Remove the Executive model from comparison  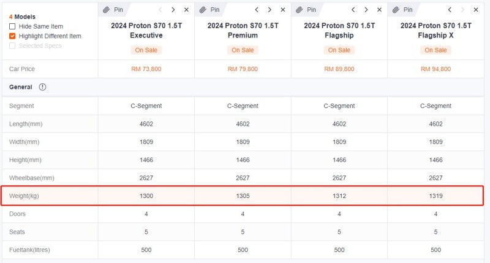186,10
